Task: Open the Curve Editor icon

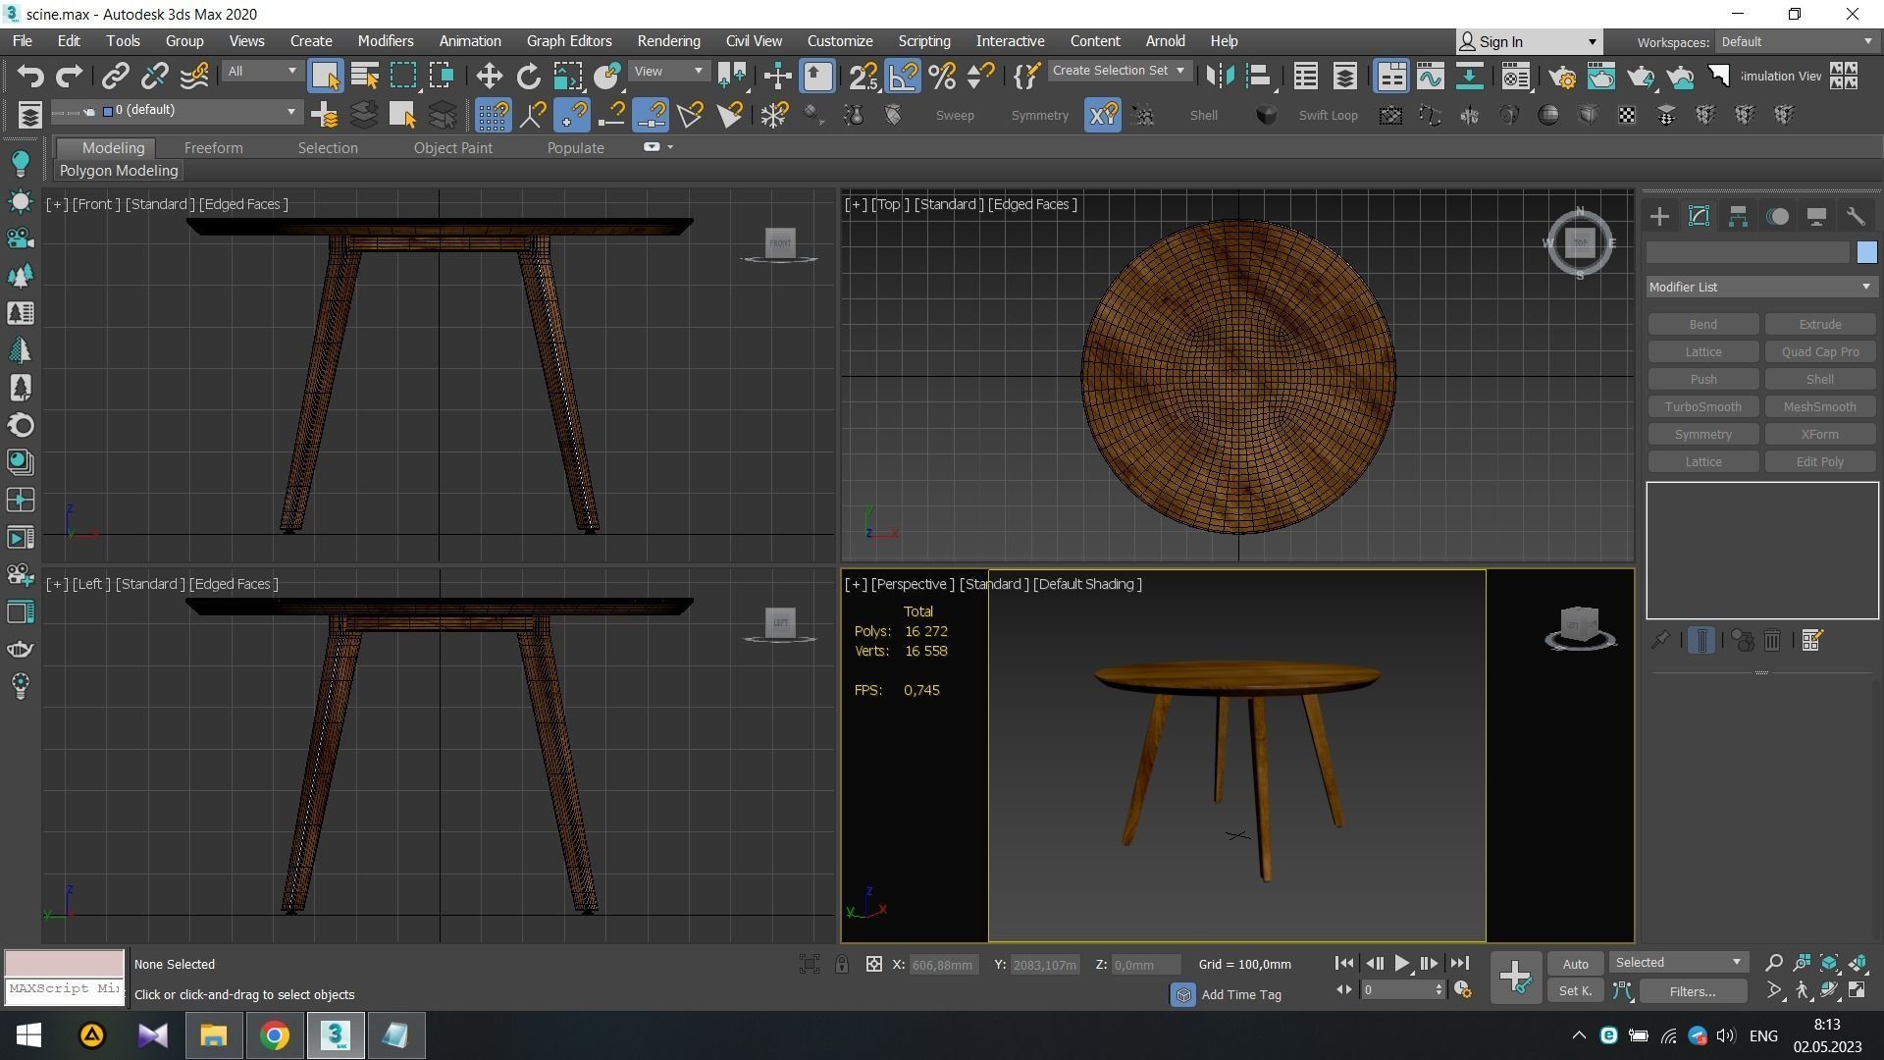Action: click(1431, 76)
